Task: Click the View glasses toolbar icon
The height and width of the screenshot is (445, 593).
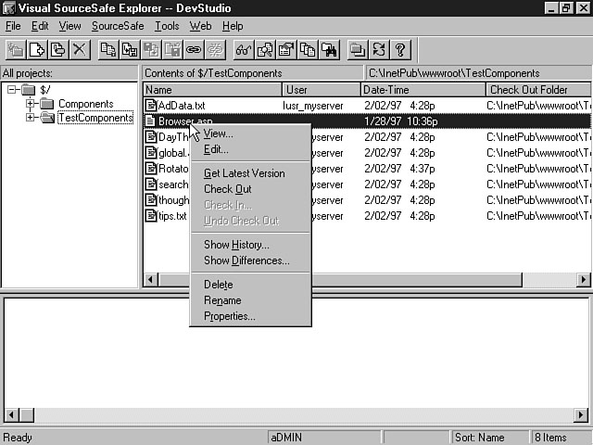Action: pos(243,49)
